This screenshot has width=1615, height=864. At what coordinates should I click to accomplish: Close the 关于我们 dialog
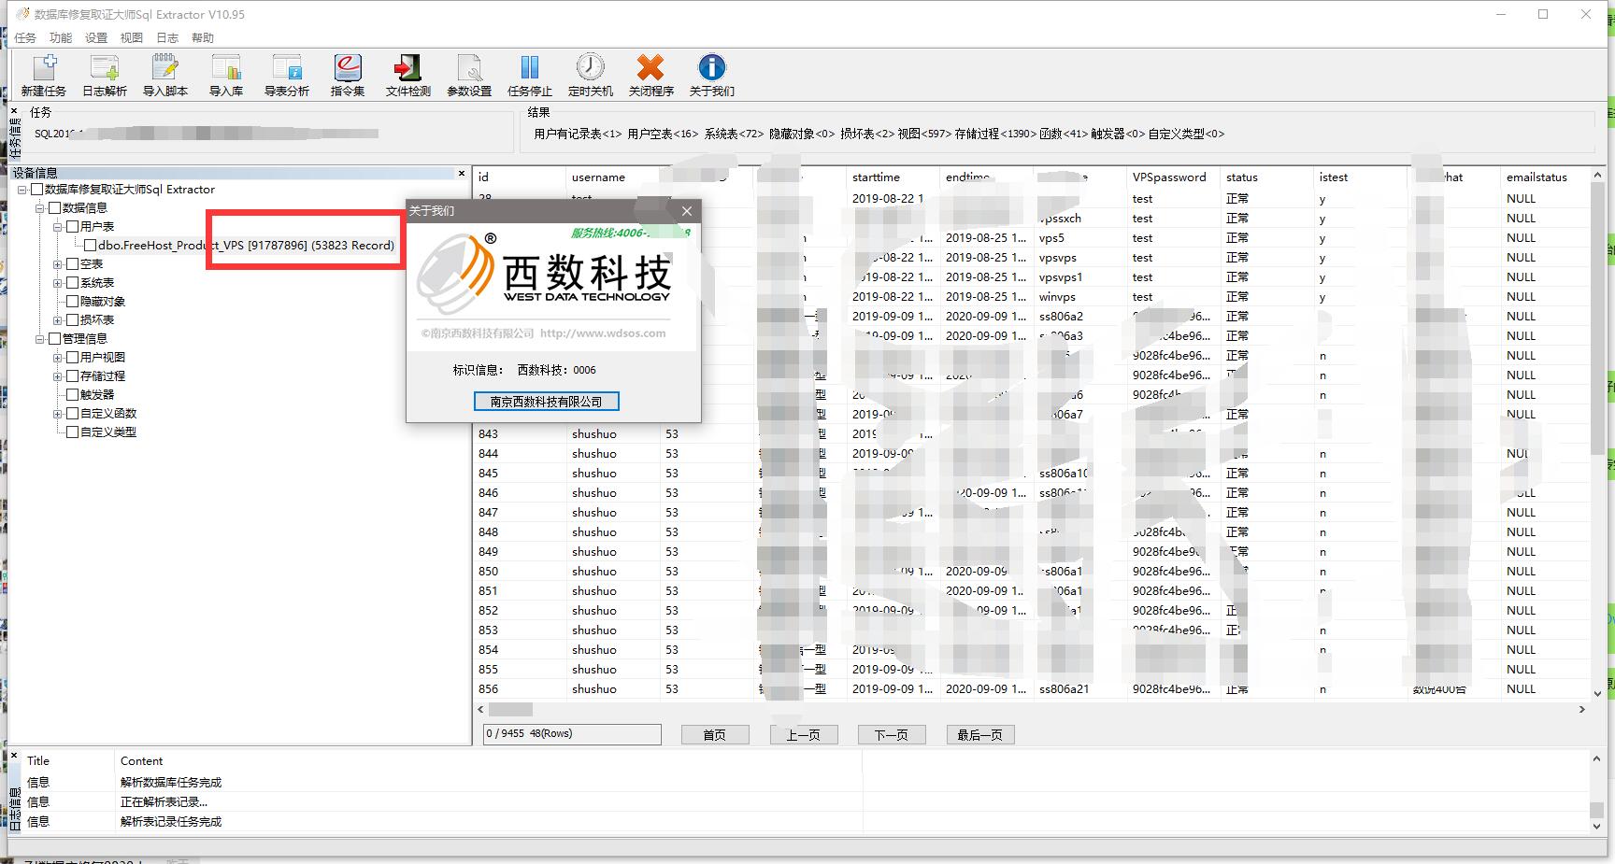687,211
